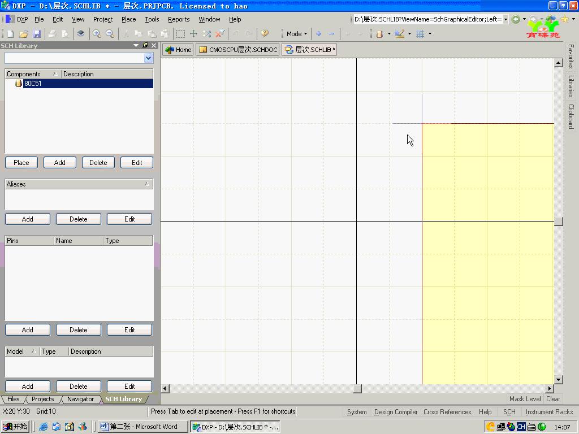Expand the IEEE symbols dropdown arrow

pos(389,34)
